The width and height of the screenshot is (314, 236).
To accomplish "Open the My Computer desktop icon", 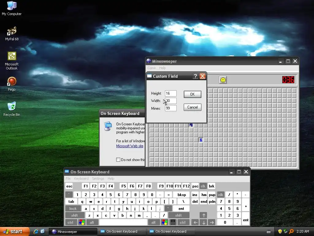I will 12,8.
